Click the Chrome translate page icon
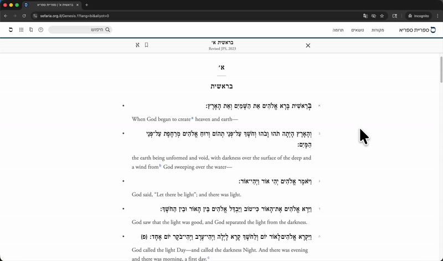This screenshot has height=261, width=443. 365,15
